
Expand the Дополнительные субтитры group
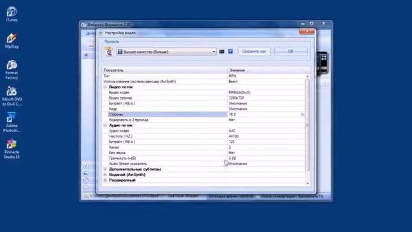105,169
